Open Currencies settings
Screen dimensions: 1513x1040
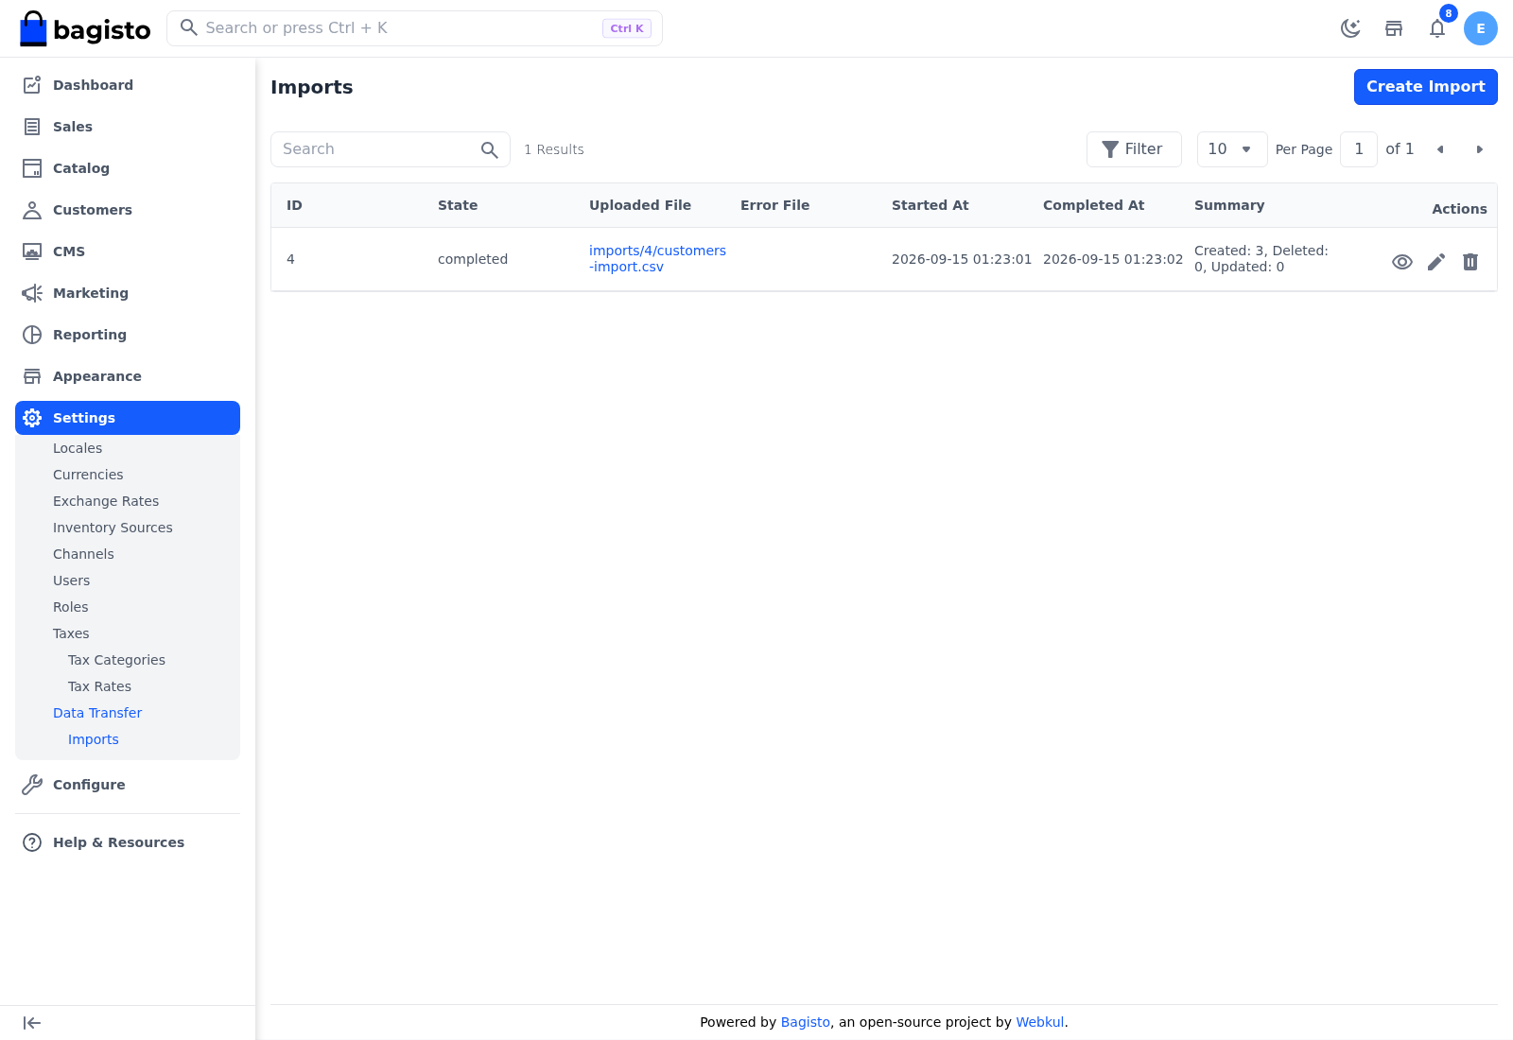[x=88, y=475]
